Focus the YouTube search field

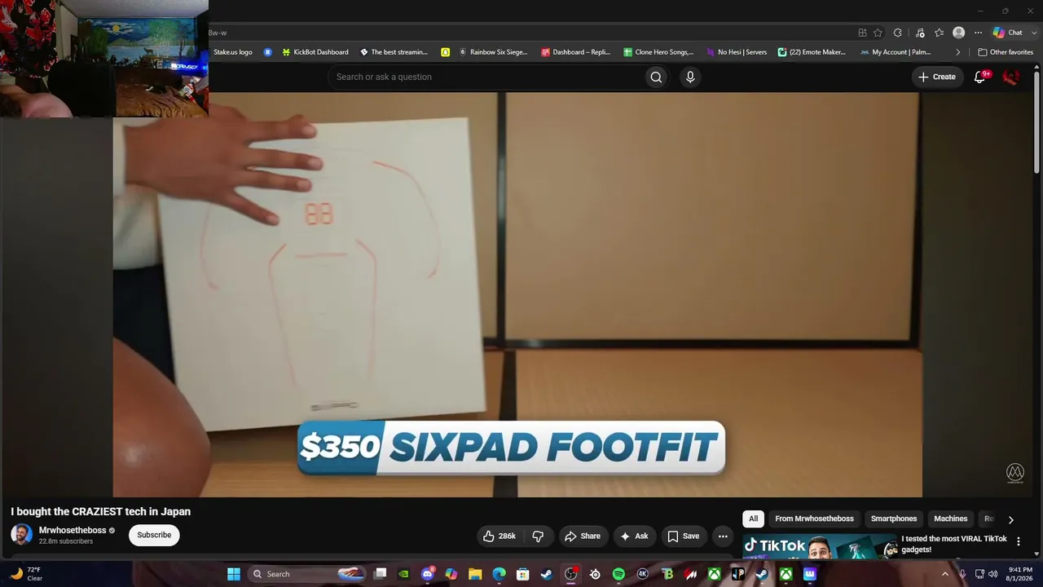pos(486,77)
